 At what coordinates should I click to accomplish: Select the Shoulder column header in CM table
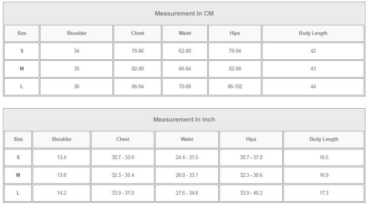pos(77,33)
